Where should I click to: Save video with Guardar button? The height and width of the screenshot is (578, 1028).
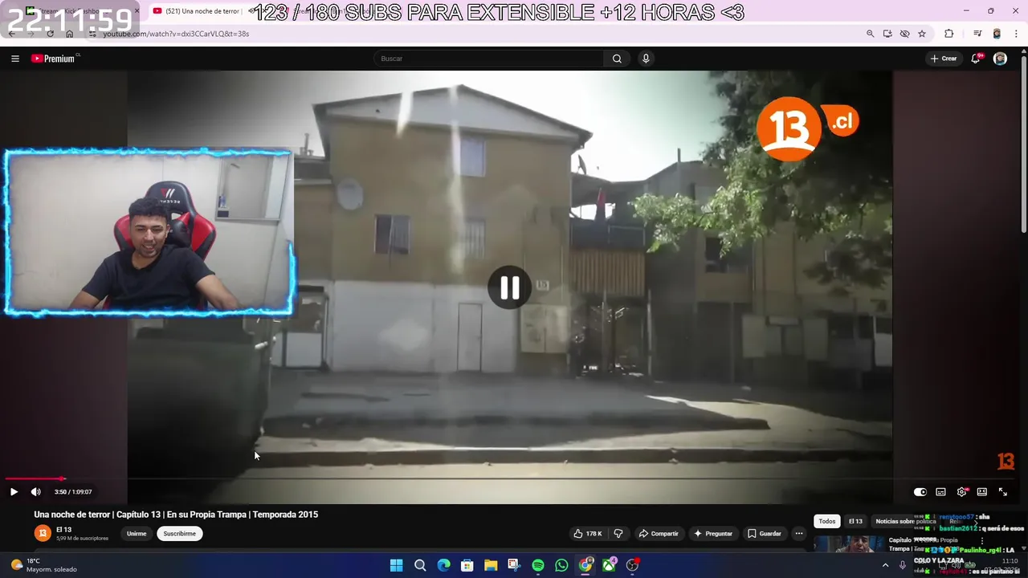click(x=765, y=534)
